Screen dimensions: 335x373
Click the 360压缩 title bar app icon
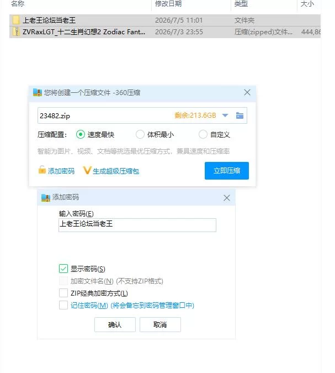tap(38, 92)
